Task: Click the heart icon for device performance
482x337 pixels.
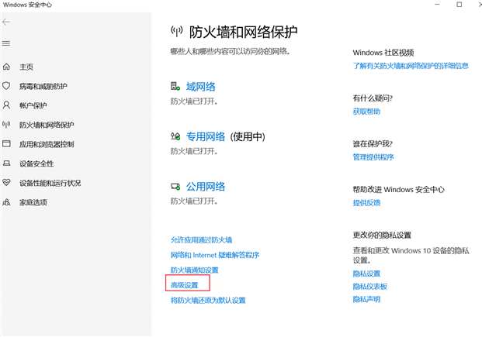Action: [6, 183]
